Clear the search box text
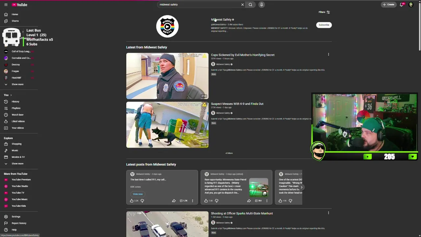Viewport: 421px width, 237px height. pyautogui.click(x=242, y=5)
